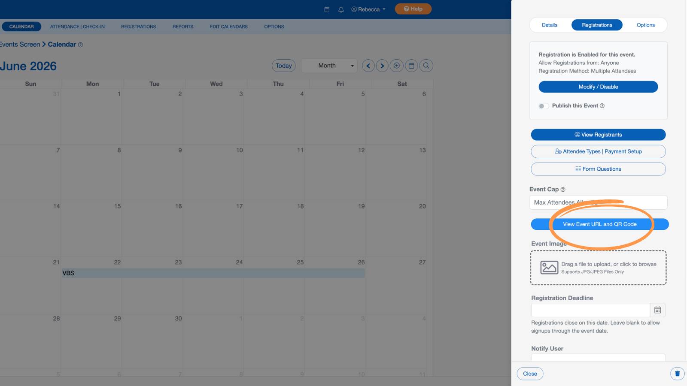Click help icon beside Event Cap

point(563,190)
